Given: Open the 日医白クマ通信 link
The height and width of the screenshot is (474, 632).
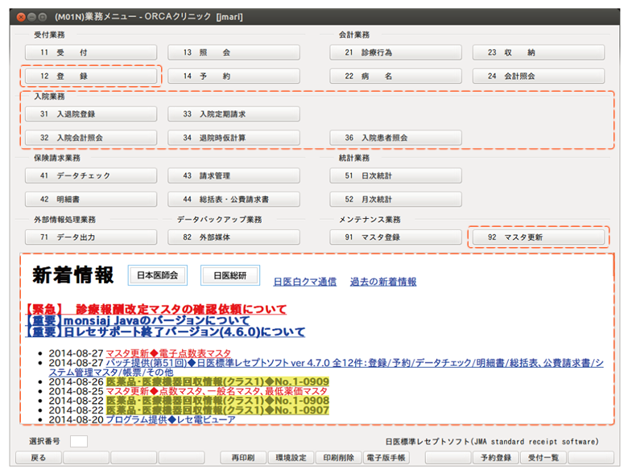Looking at the screenshot, I should pyautogui.click(x=305, y=282).
